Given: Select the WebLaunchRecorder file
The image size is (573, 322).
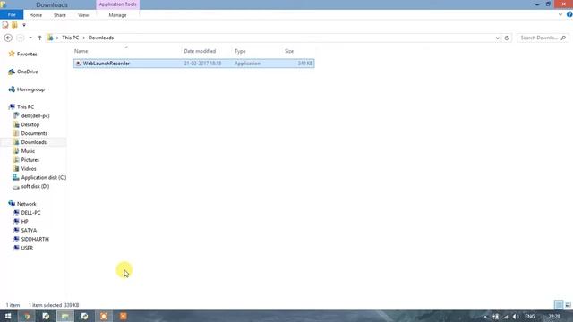Looking at the screenshot, I should click(193, 64).
